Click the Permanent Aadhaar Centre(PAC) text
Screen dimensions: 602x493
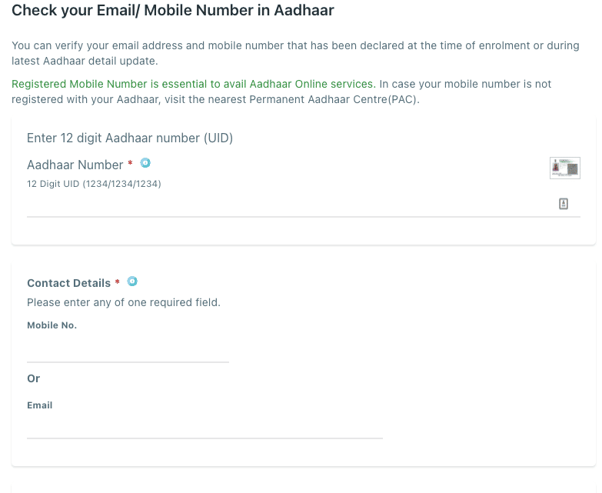(333, 99)
